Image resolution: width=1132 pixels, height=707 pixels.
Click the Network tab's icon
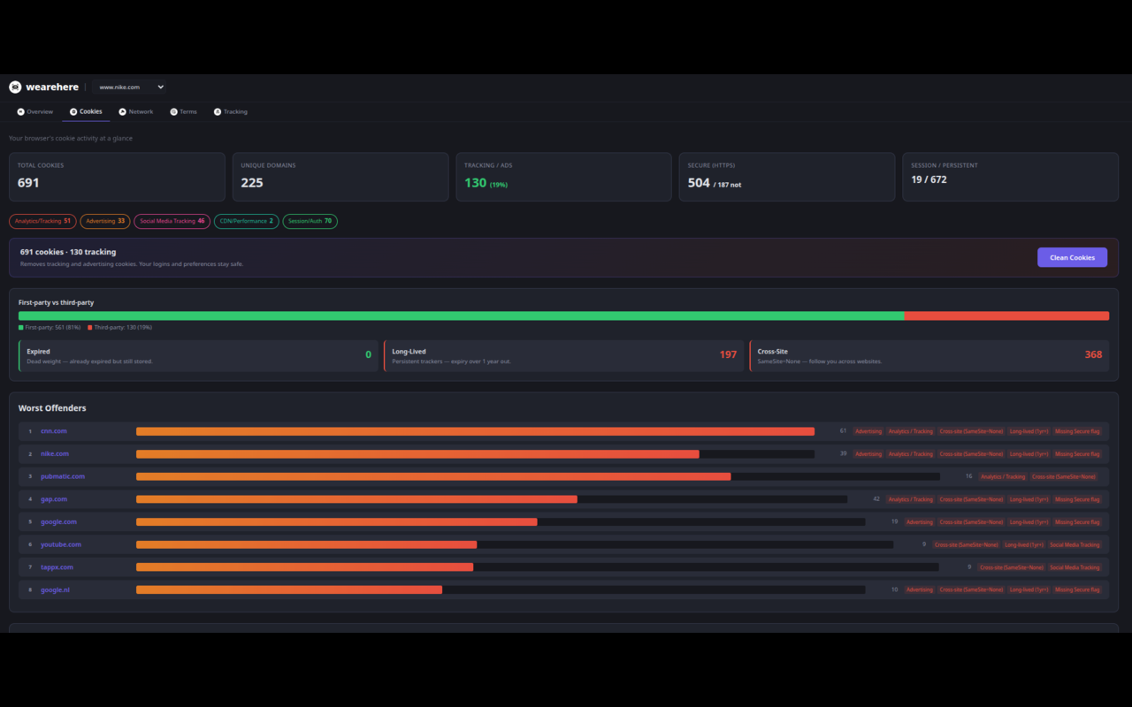coord(123,112)
